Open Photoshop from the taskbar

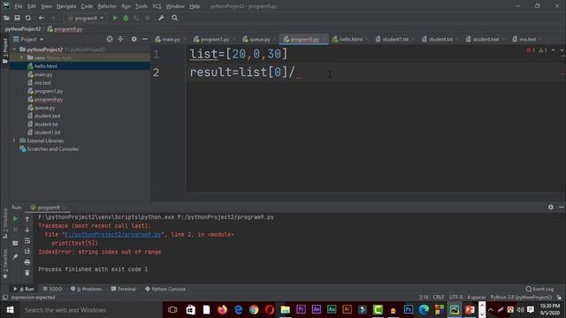tap(409, 310)
